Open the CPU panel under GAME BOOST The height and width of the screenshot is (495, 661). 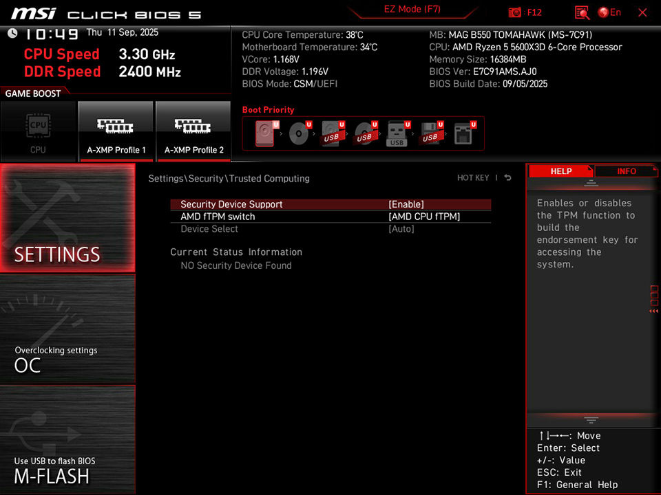click(x=39, y=131)
